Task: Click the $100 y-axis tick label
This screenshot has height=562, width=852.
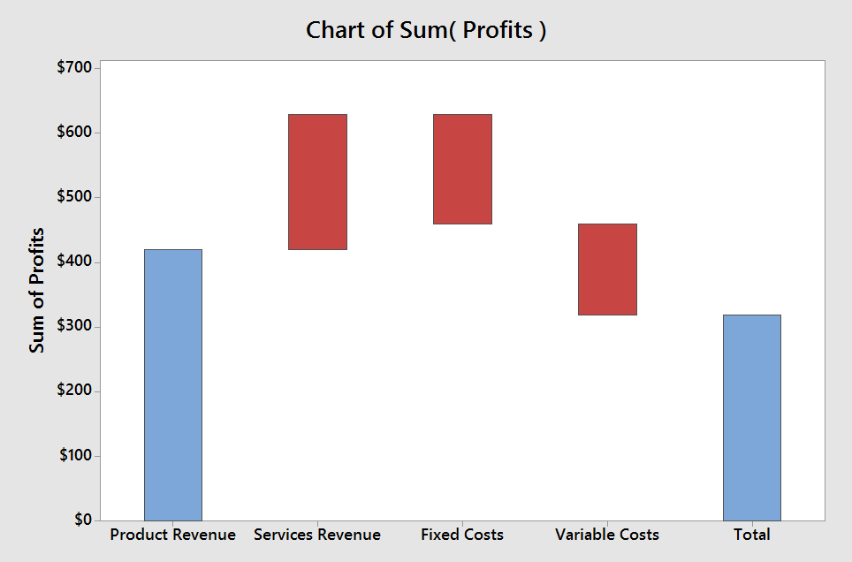Action: 76,456
